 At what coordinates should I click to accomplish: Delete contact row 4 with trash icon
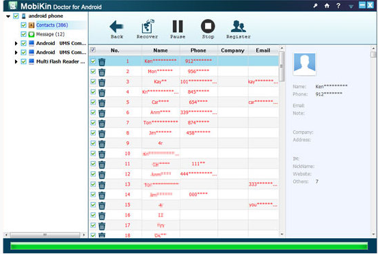click(x=102, y=92)
